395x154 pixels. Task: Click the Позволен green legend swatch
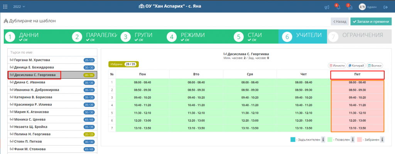(x=329, y=139)
